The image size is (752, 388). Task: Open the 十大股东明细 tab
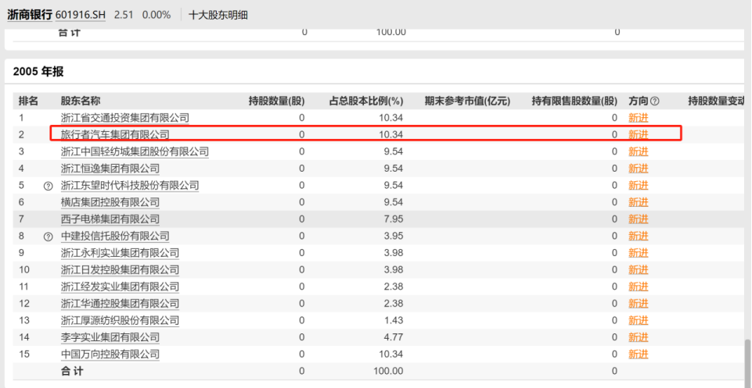[218, 15]
